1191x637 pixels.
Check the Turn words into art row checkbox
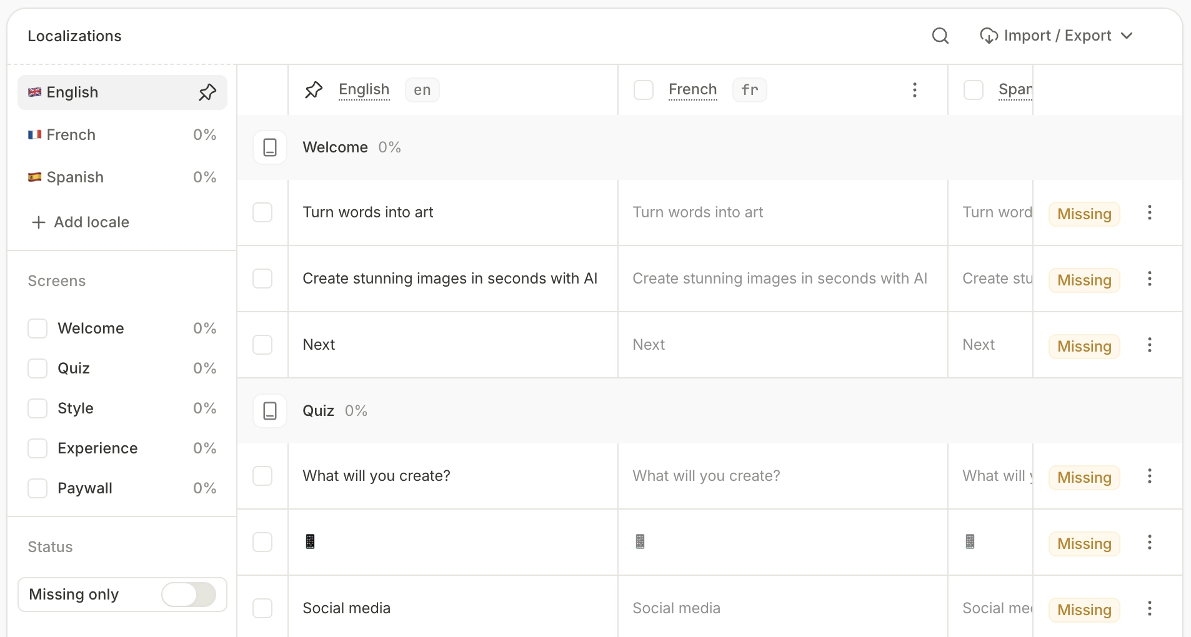[262, 212]
